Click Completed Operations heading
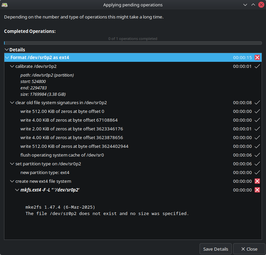The image size is (266, 255). pos(30,31)
